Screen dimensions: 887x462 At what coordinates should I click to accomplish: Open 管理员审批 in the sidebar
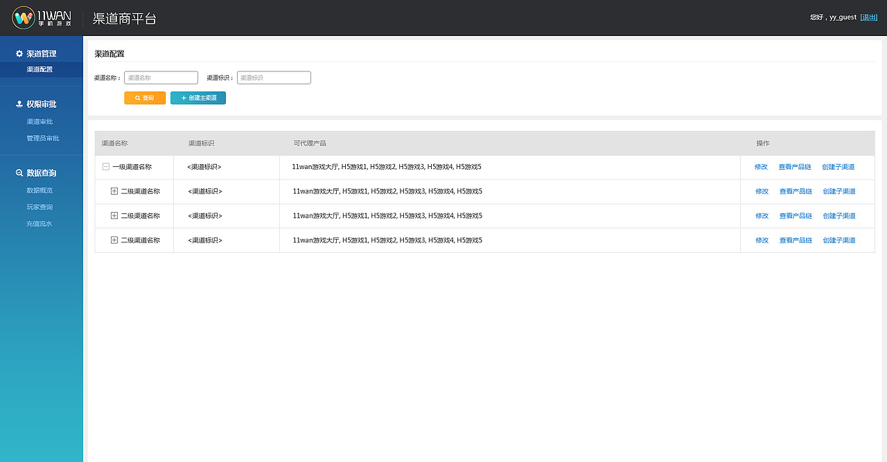pyautogui.click(x=43, y=138)
